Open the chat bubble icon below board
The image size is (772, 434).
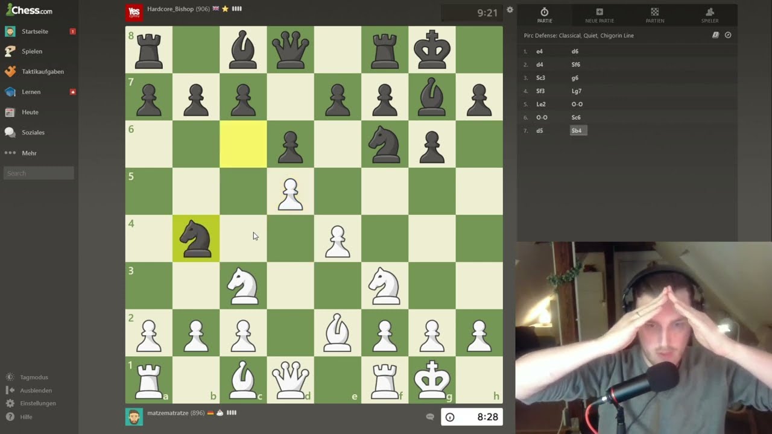pyautogui.click(x=430, y=417)
